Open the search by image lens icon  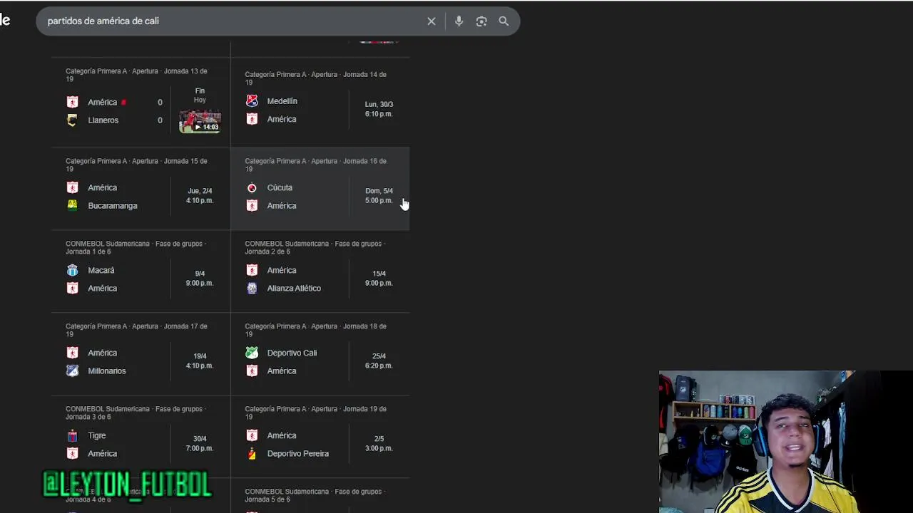tap(481, 21)
